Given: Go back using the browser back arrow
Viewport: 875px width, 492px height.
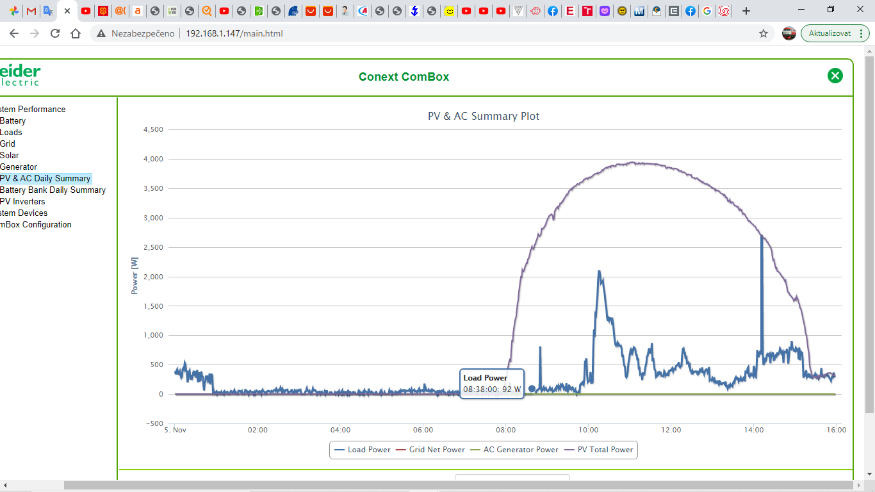Looking at the screenshot, I should pos(14,33).
